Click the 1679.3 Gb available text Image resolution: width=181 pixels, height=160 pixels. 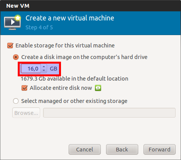(x=74, y=79)
